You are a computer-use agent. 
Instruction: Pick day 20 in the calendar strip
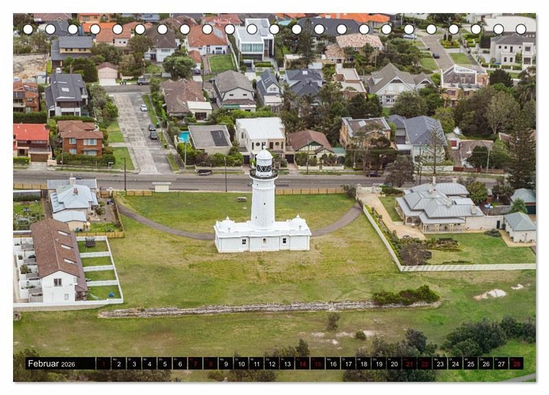(x=394, y=364)
